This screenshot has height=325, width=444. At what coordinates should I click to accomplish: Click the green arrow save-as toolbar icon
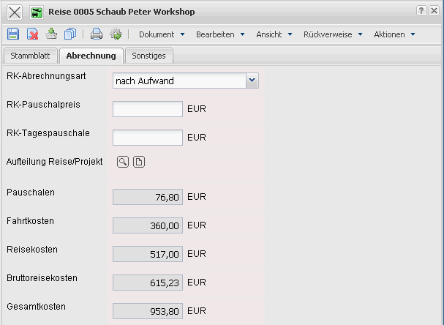(51, 34)
